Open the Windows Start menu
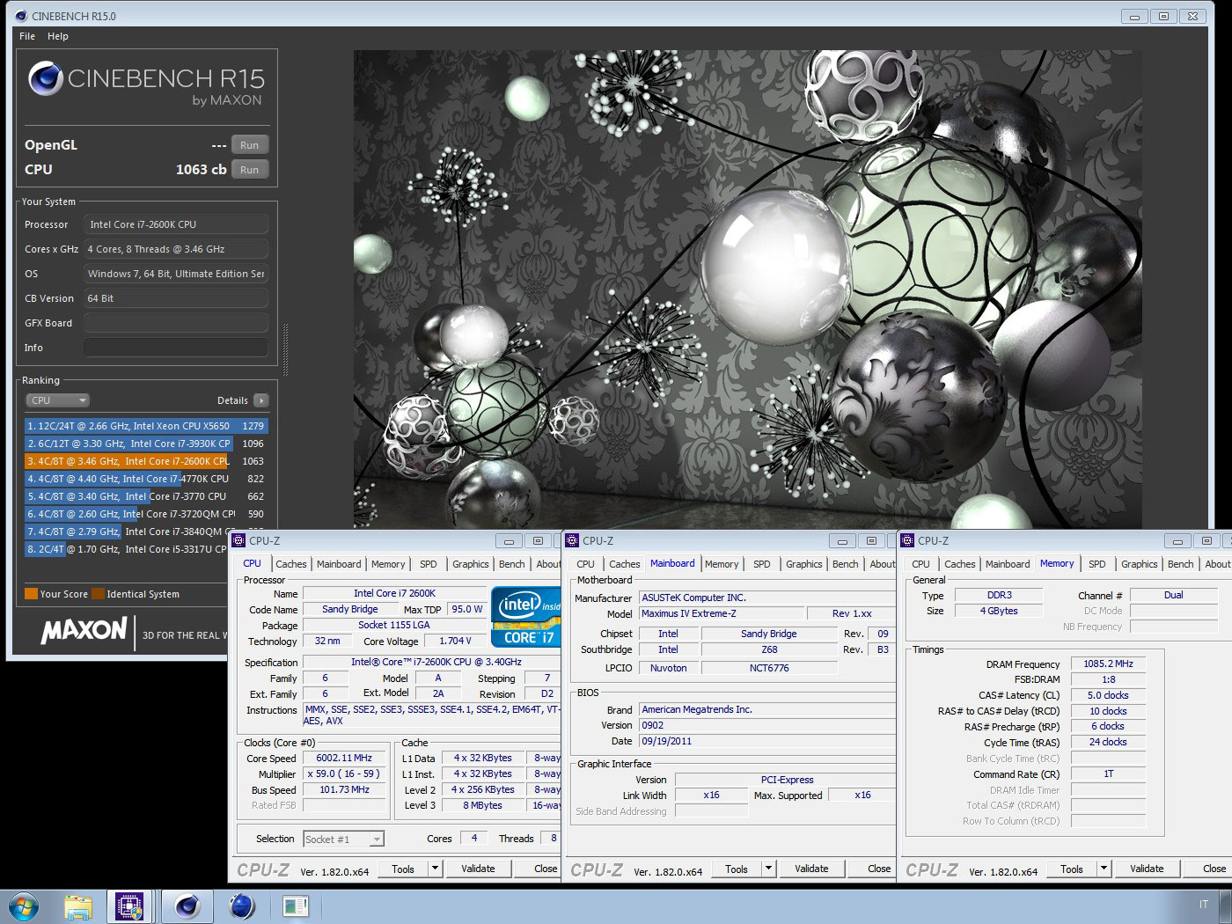This screenshot has width=1232, height=924. (24, 906)
